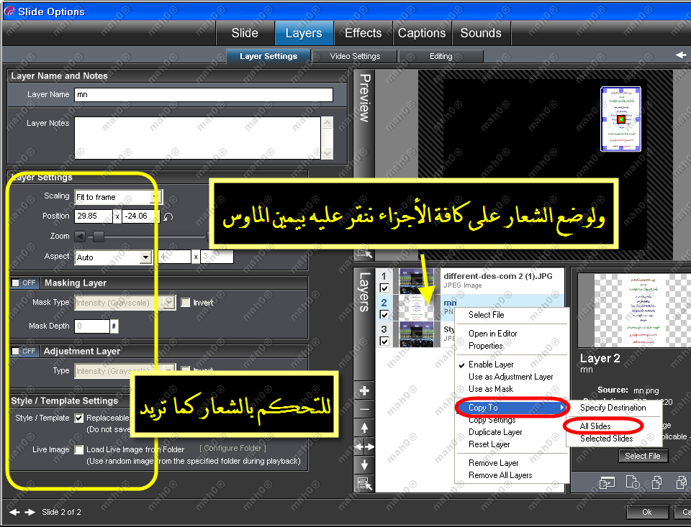
Task: Toggle the Adjustment Layer OFF switch
Action: pos(24,352)
